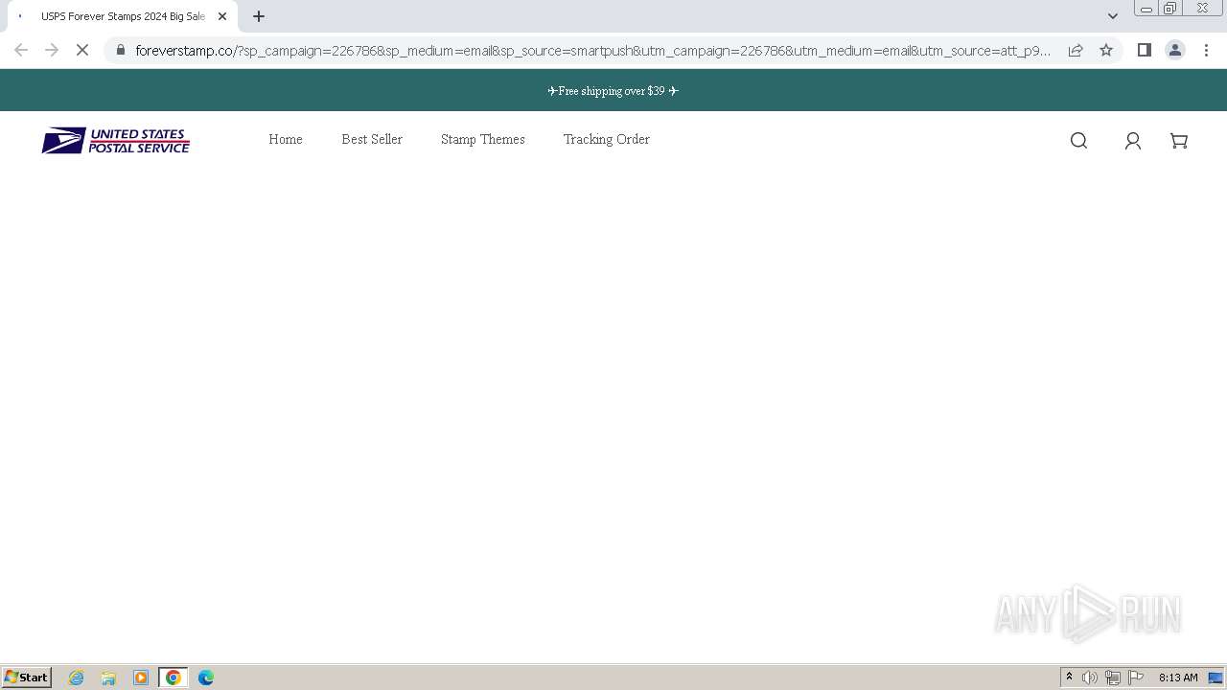
Task: Launch Microsoft Edge from taskbar
Action: point(206,678)
